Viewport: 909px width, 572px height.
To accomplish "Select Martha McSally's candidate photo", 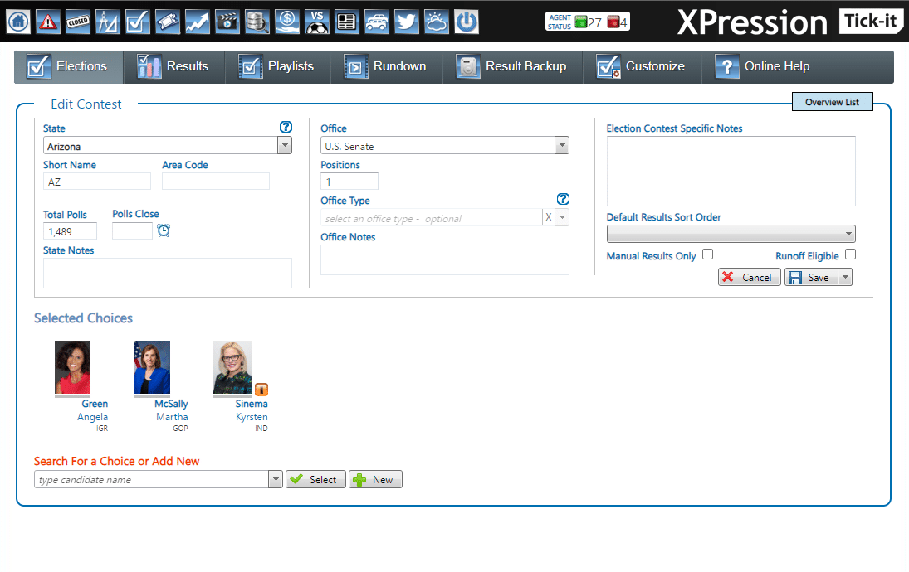I will 152,367.
